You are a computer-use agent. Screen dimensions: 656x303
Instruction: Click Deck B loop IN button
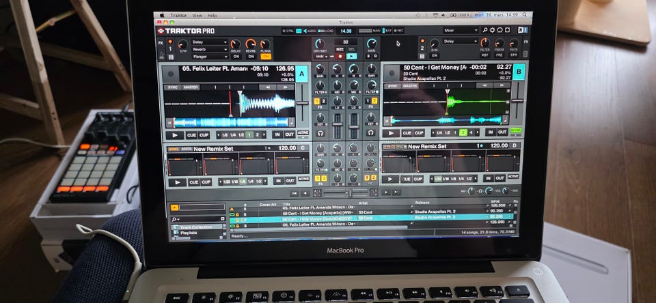tap(491, 132)
